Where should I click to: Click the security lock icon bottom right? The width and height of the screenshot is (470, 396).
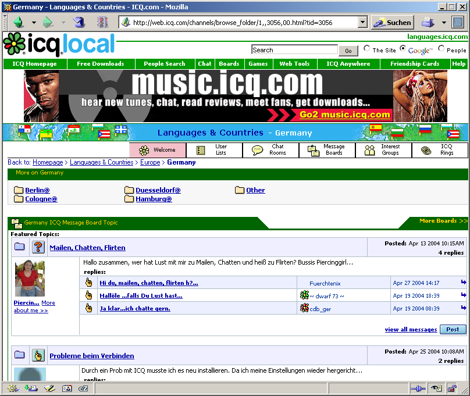click(452, 388)
